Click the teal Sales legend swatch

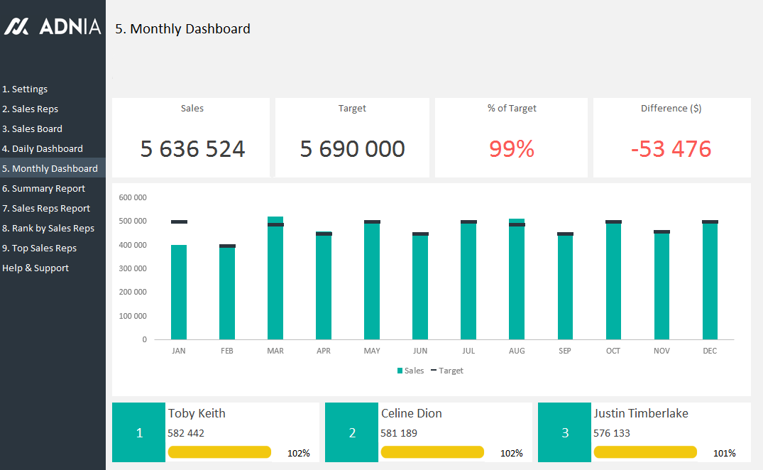click(x=400, y=371)
